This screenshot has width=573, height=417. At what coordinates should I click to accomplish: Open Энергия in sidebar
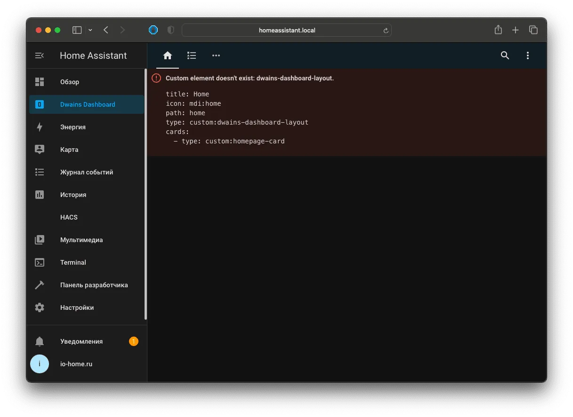(87, 127)
